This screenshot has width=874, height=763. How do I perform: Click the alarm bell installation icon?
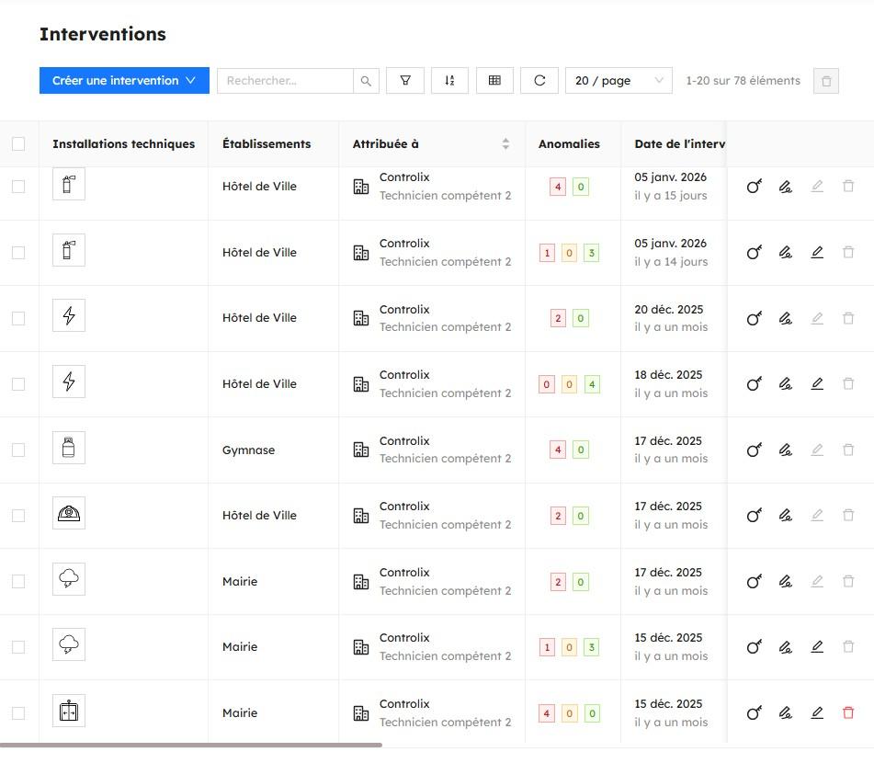[68, 513]
